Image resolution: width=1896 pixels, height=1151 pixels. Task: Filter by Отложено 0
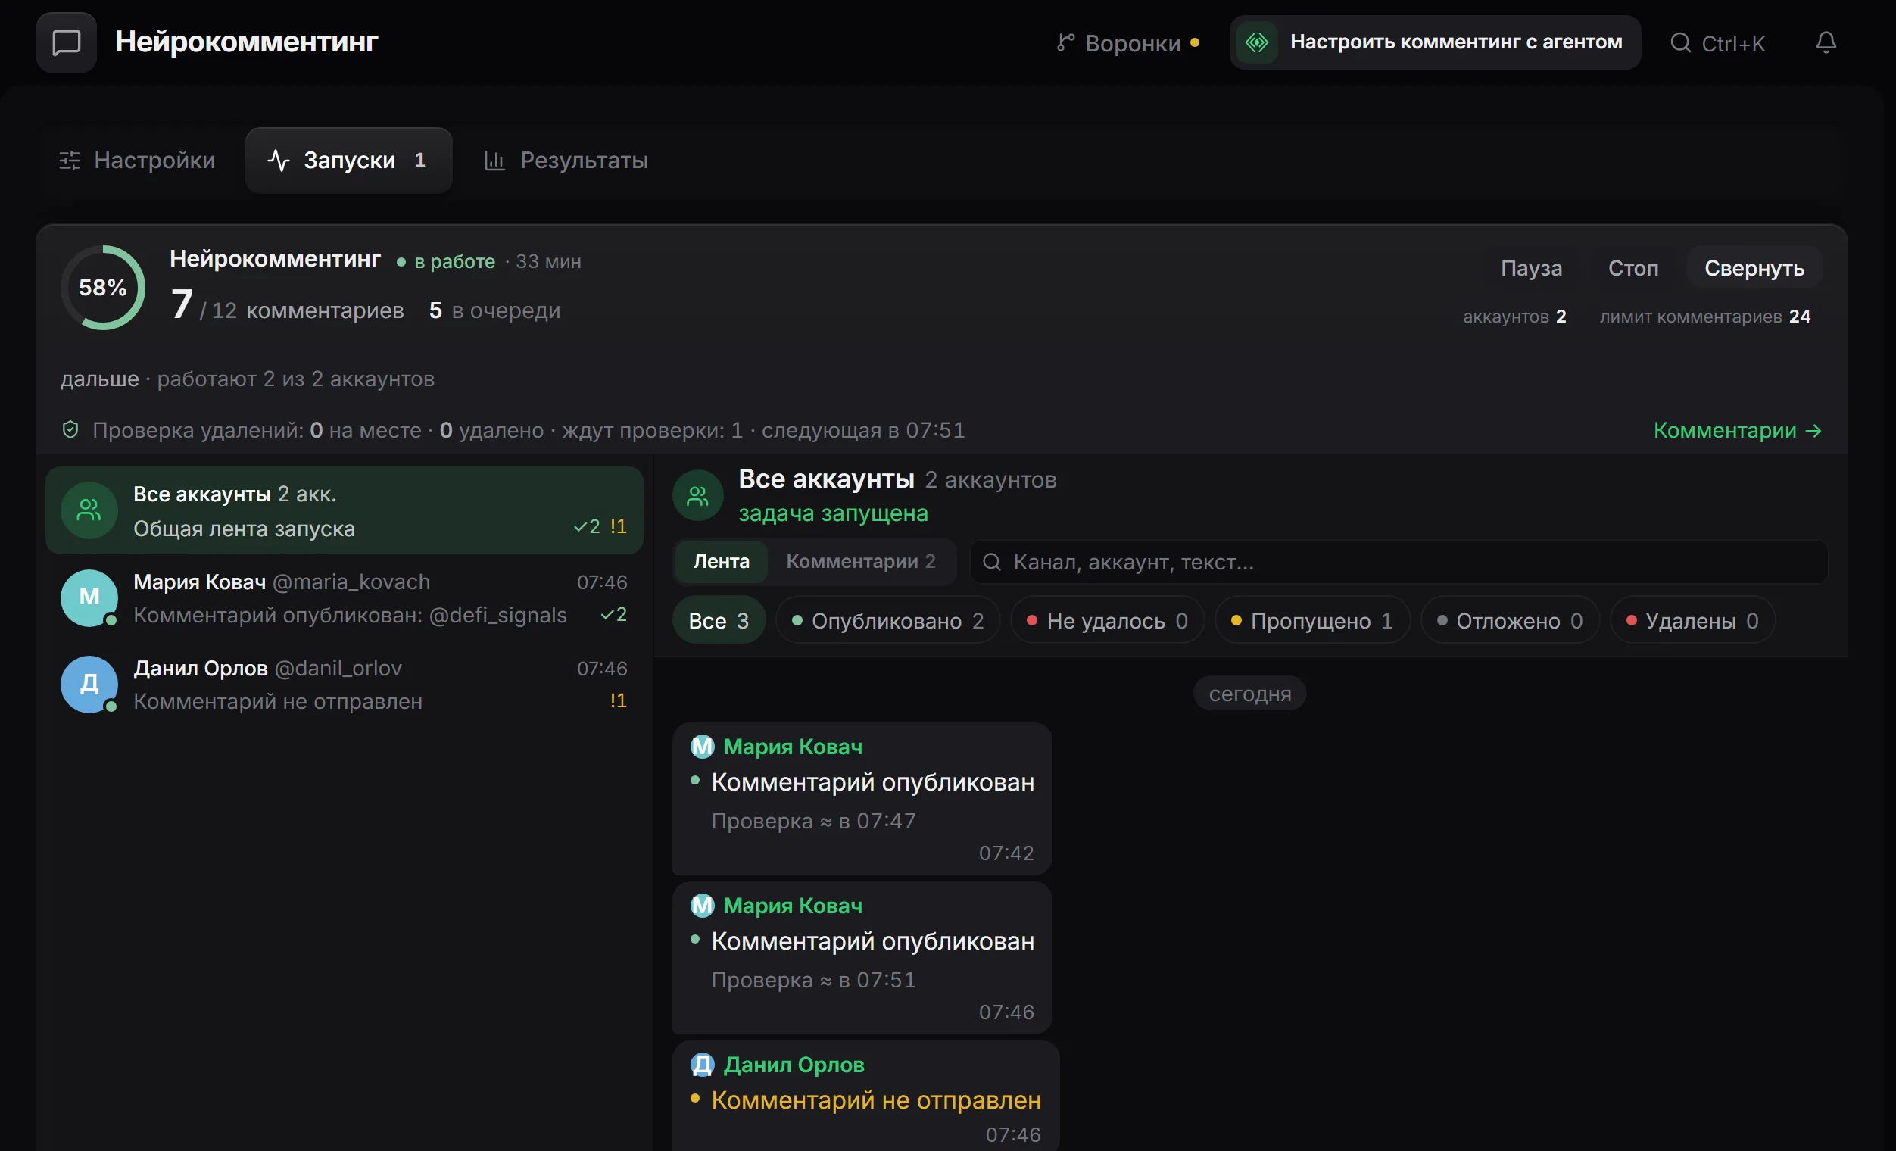pyautogui.click(x=1510, y=620)
